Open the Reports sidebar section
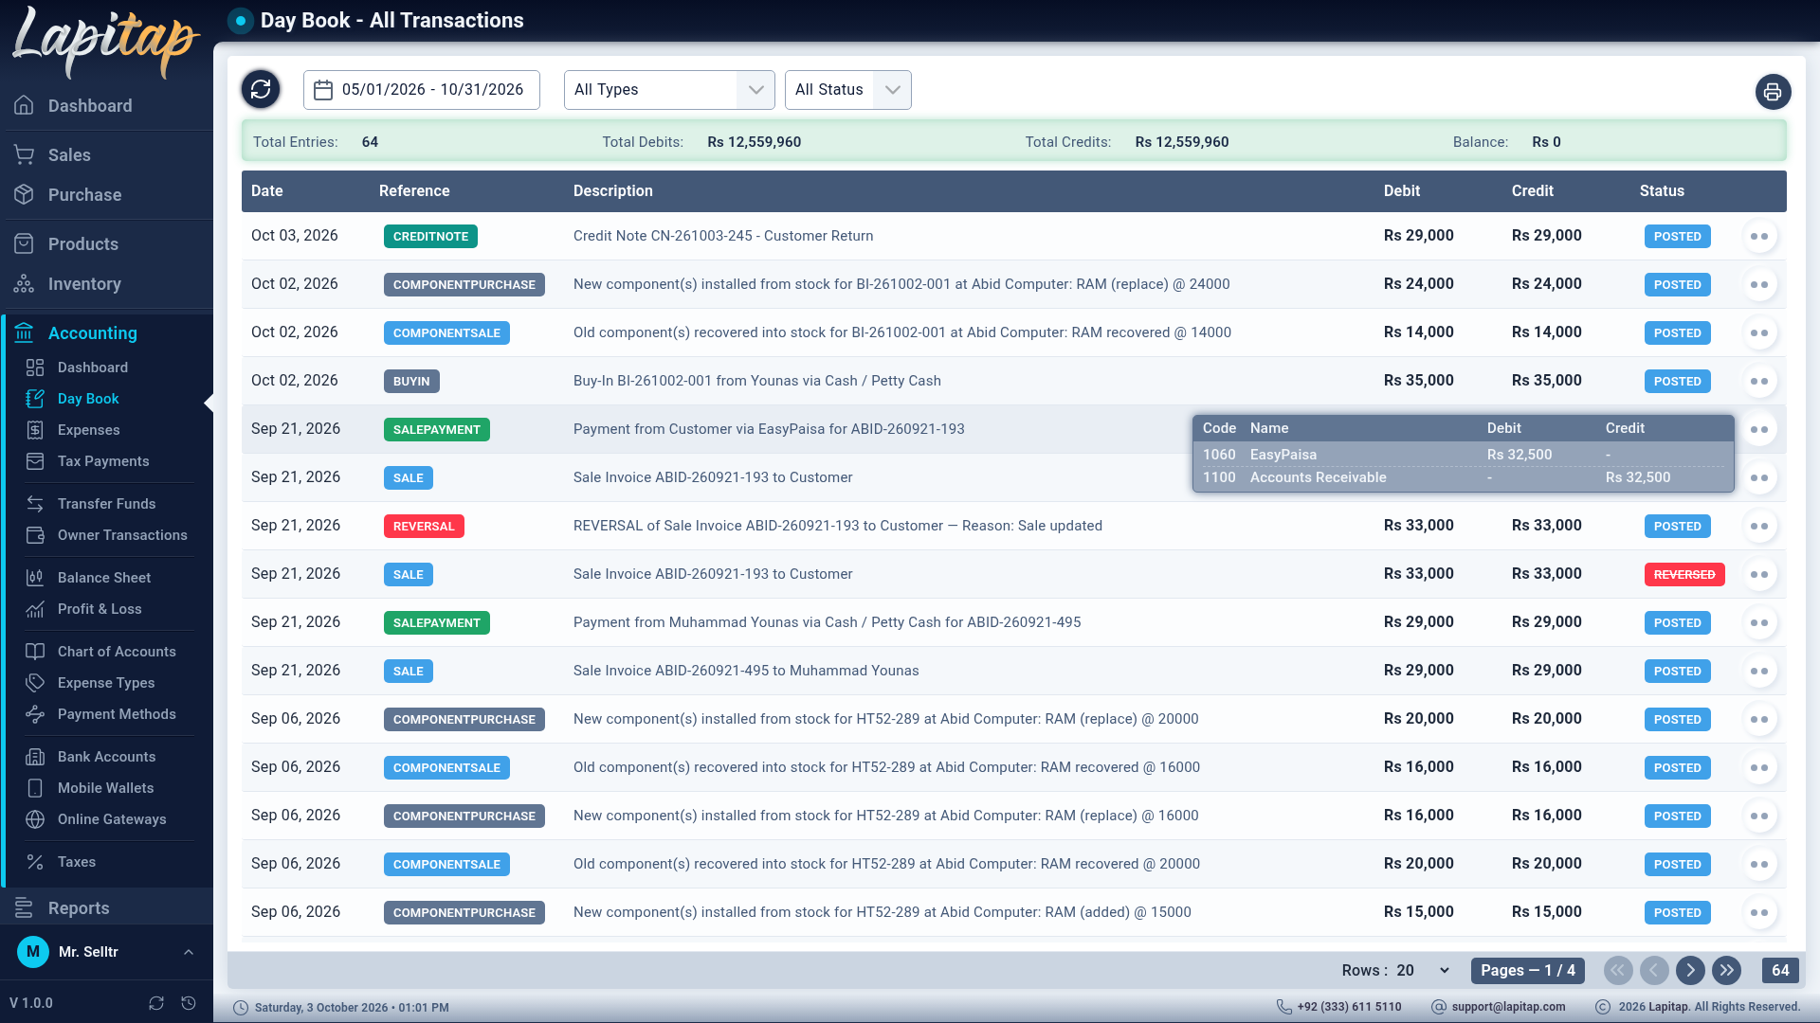 coord(106,908)
